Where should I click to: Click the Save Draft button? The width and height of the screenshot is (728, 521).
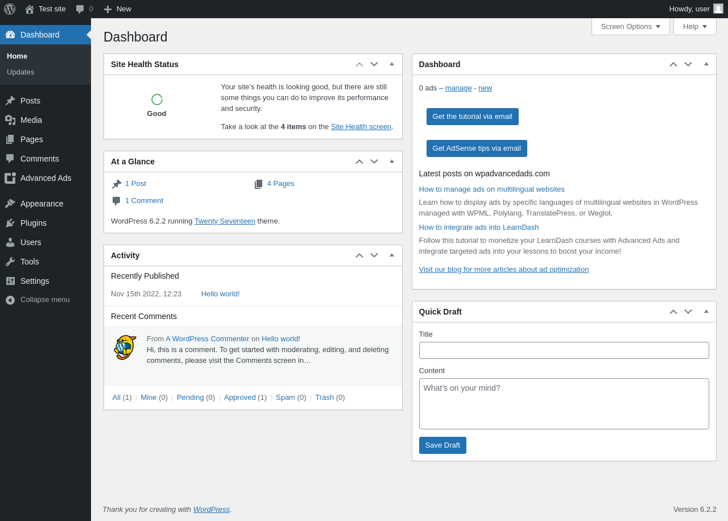[442, 445]
